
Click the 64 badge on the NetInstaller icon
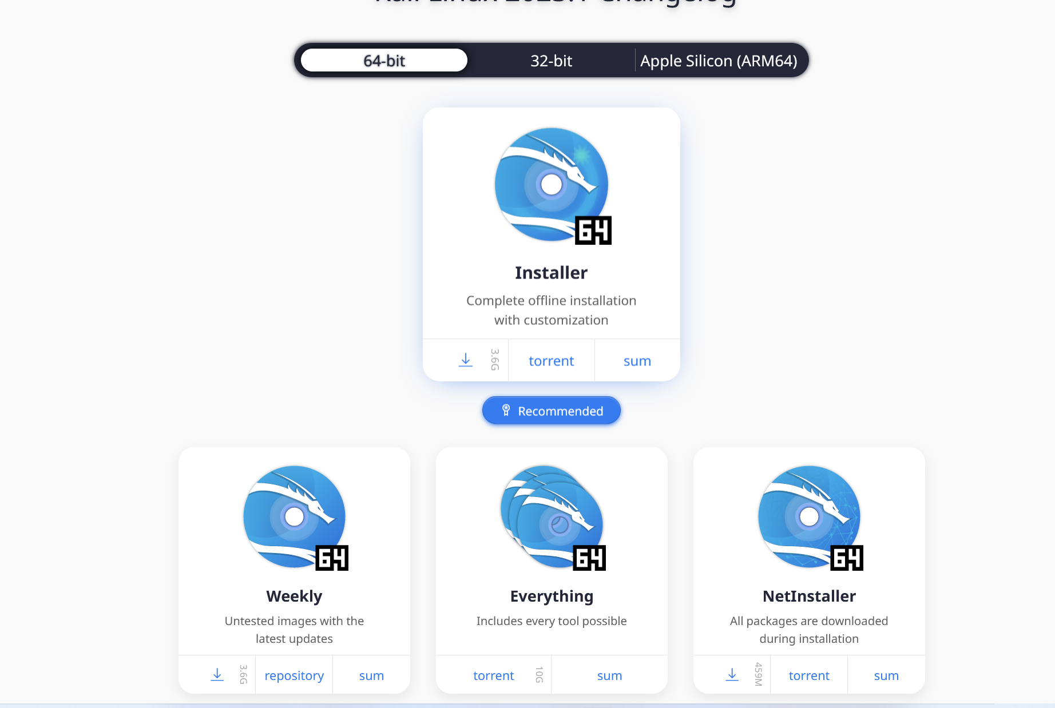[847, 558]
